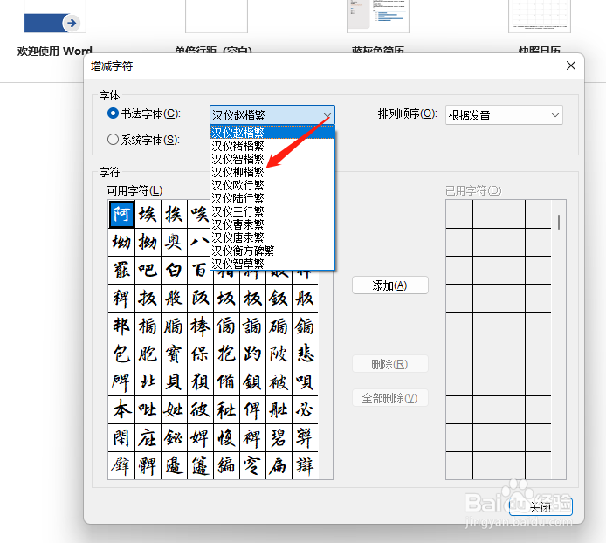Click the first empty 已用字符 cell

(x=459, y=214)
